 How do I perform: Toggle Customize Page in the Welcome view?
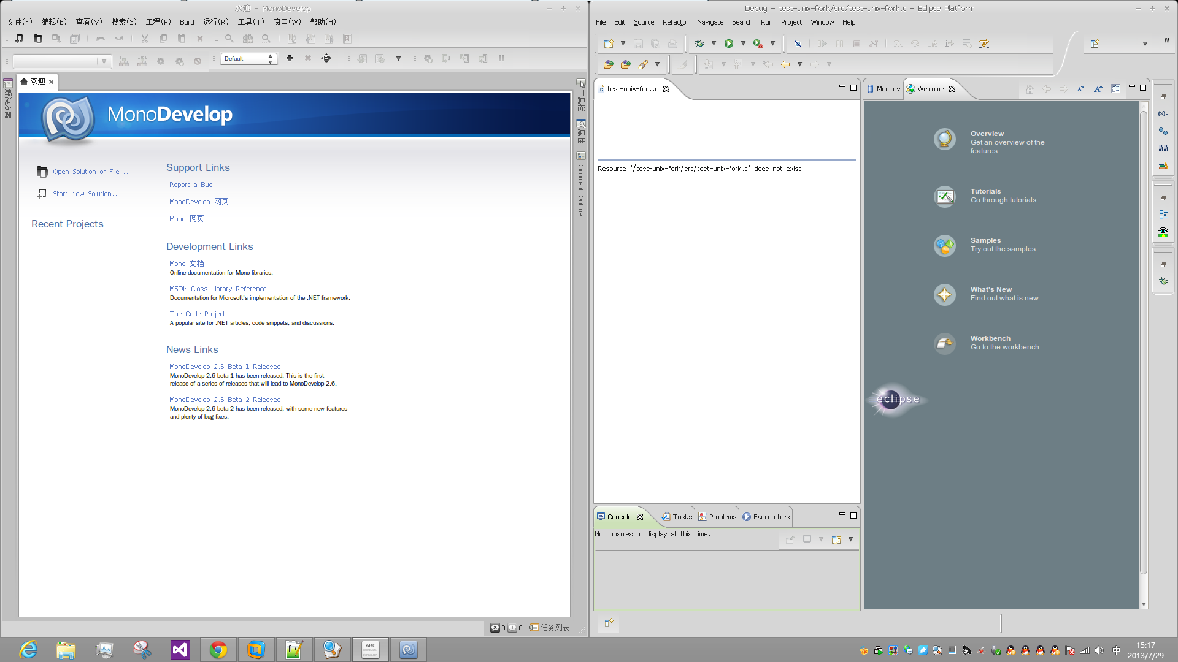tap(1115, 89)
